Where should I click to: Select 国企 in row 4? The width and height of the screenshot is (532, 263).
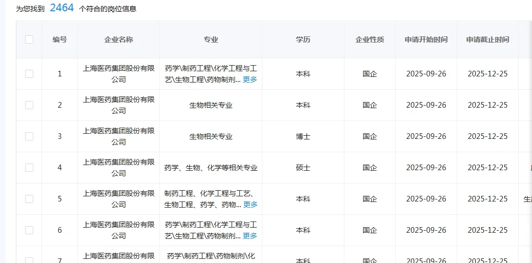(x=370, y=168)
